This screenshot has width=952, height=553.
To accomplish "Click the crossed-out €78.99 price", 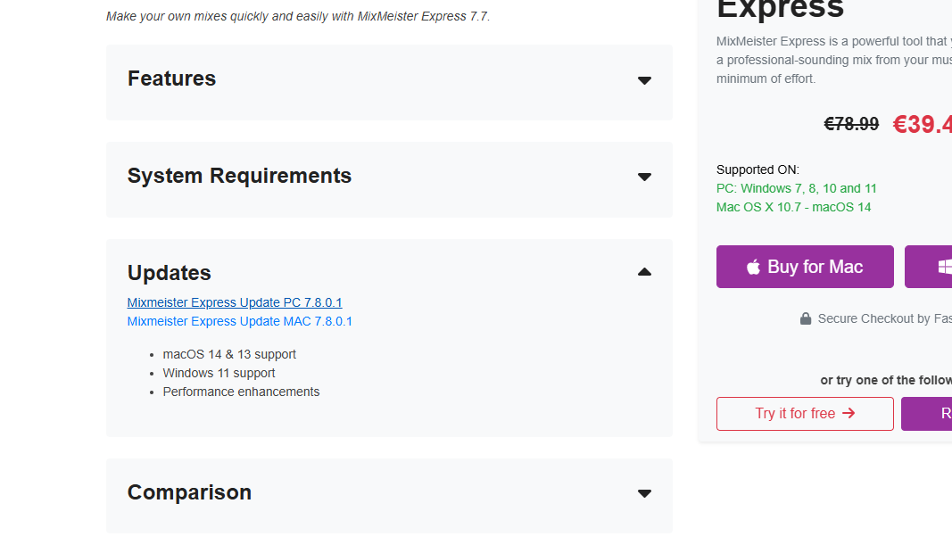I will (x=851, y=125).
